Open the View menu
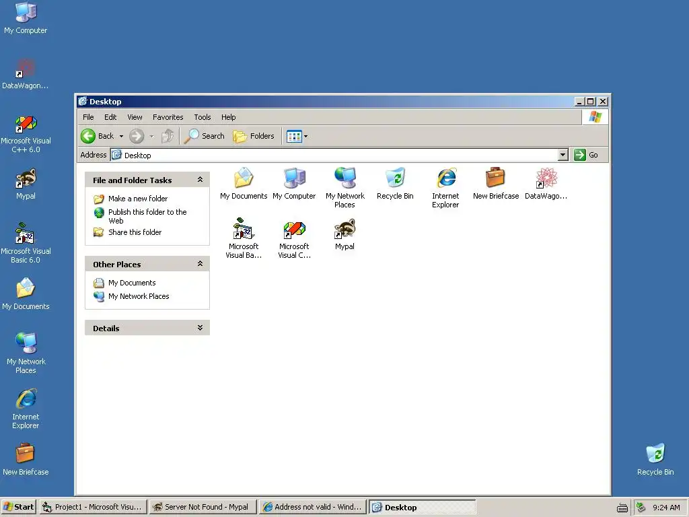The width and height of the screenshot is (689, 517). point(135,117)
